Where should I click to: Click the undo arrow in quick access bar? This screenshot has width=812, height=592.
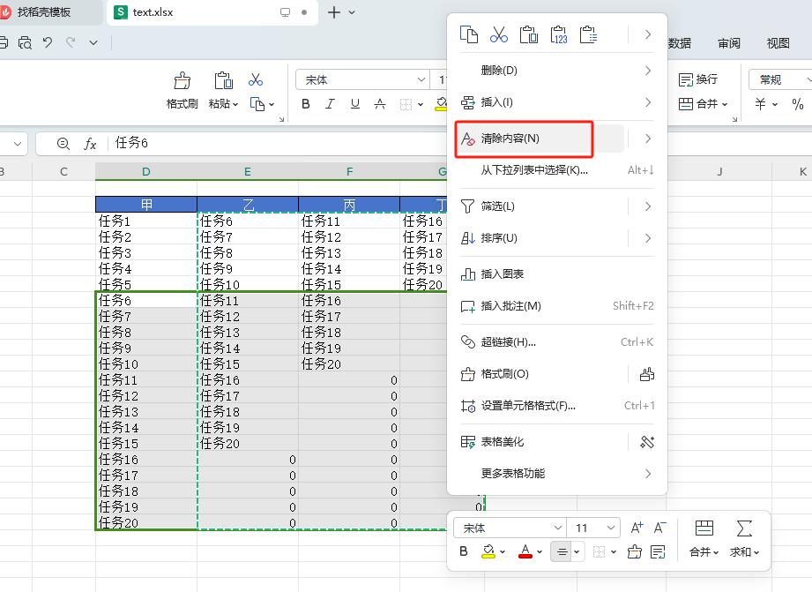point(48,42)
